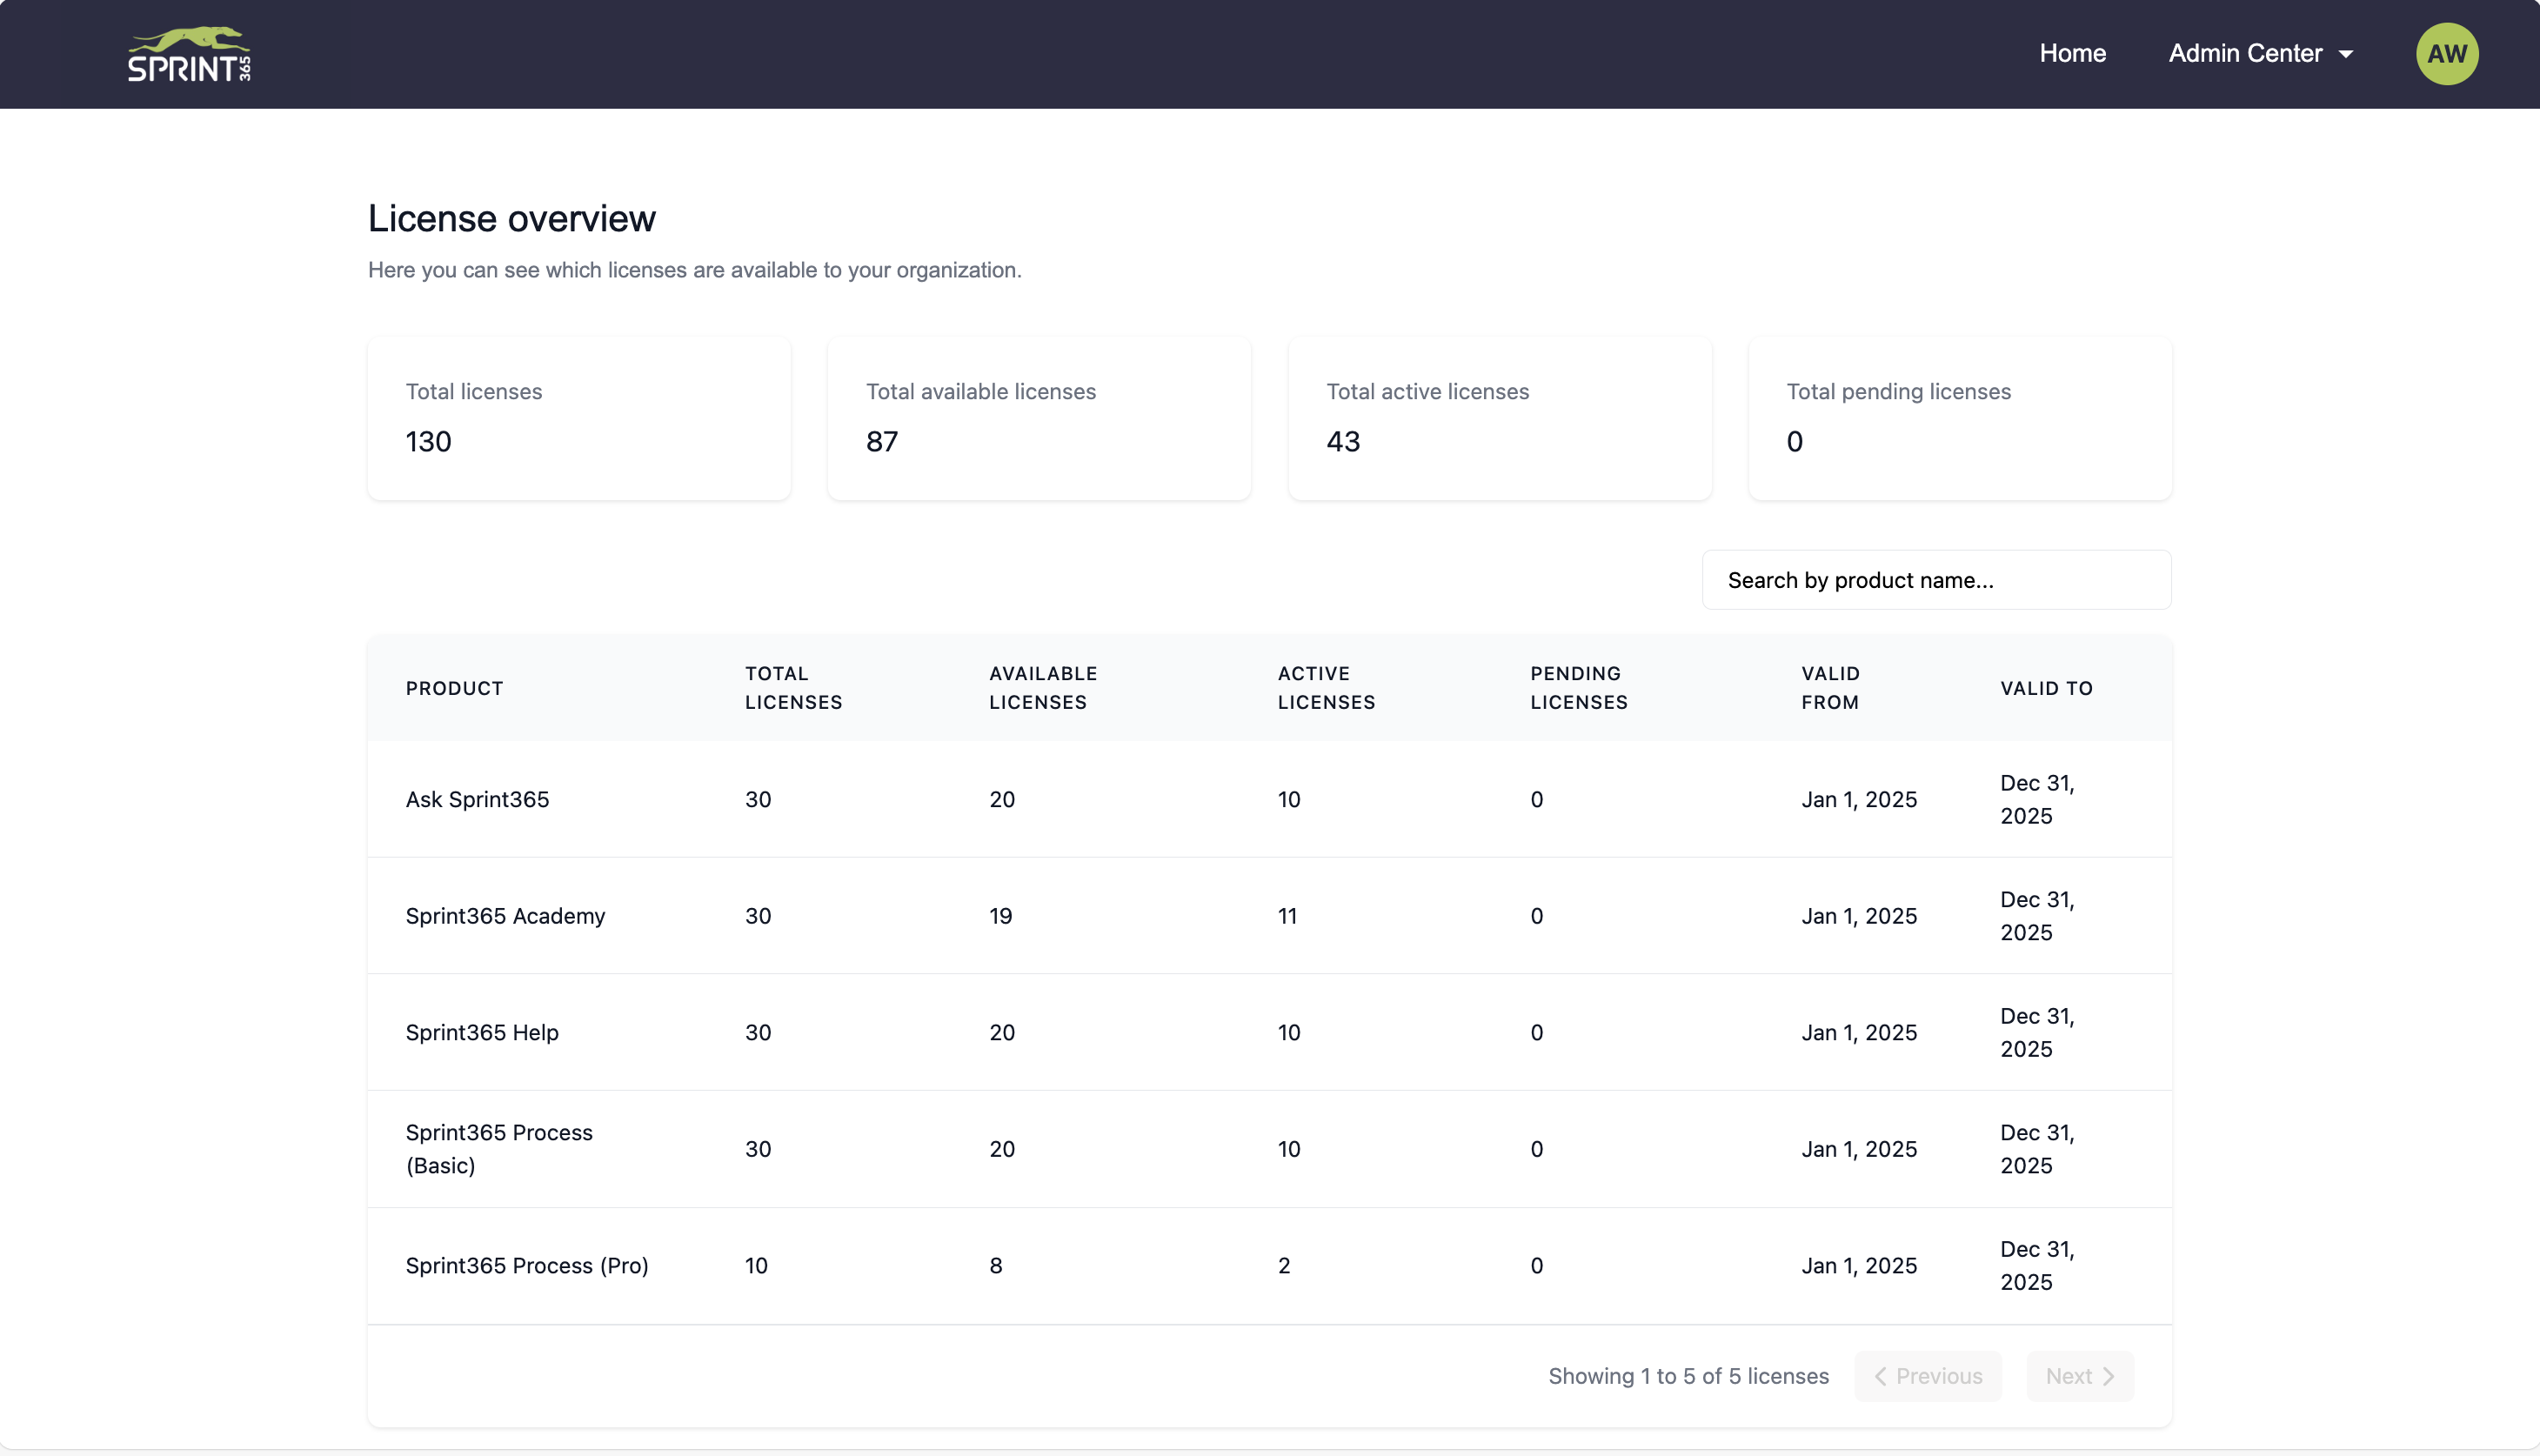Click total licenses value 30 for Ask Sprint365
Viewport: 2540px width, 1456px height.
[x=757, y=799]
